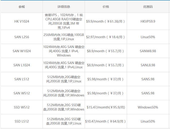The height and width of the screenshot is (129, 170).
Task: Click the Windows50% coupon code
Action: coord(148,107)
